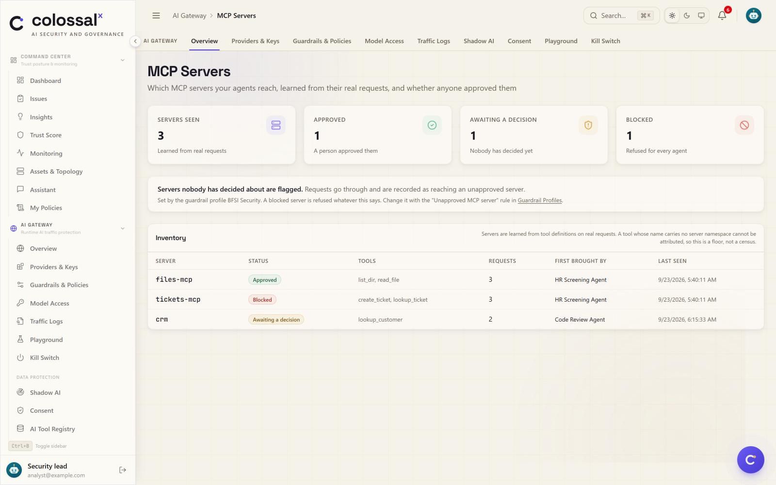Collapse the Command Center section
776x485 pixels.
tap(122, 60)
